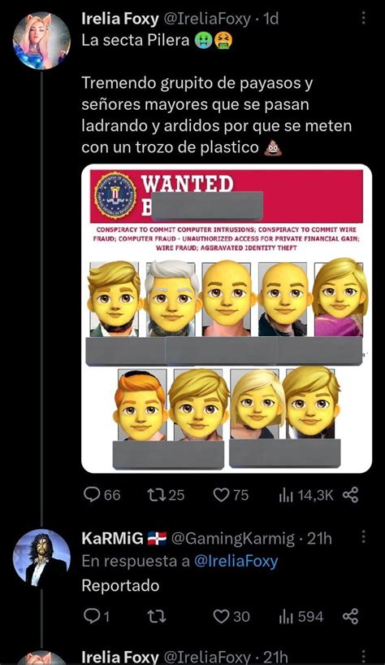The width and height of the screenshot is (385, 665).
Task: Open Irelia Foxy's profile avatar at top
Action: 41,41
